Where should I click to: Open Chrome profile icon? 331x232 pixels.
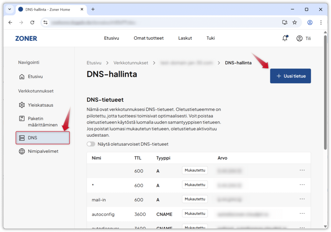(310, 23)
